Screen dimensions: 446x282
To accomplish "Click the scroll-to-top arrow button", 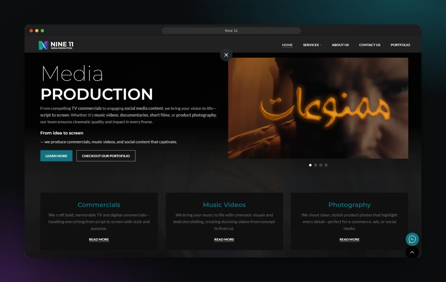I will pos(412,252).
